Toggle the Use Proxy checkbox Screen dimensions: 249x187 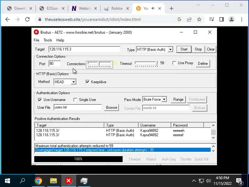point(174,63)
